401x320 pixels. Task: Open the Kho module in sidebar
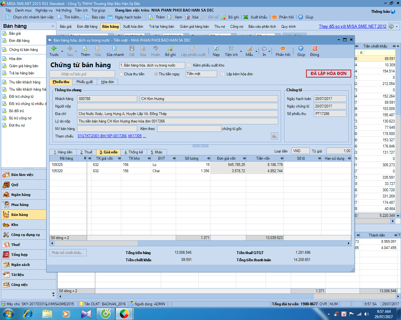[x=24, y=225]
